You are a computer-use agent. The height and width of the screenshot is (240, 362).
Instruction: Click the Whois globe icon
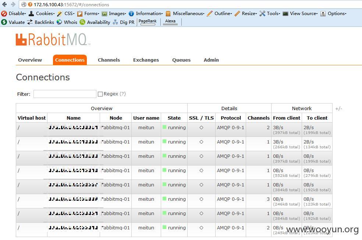59,22
